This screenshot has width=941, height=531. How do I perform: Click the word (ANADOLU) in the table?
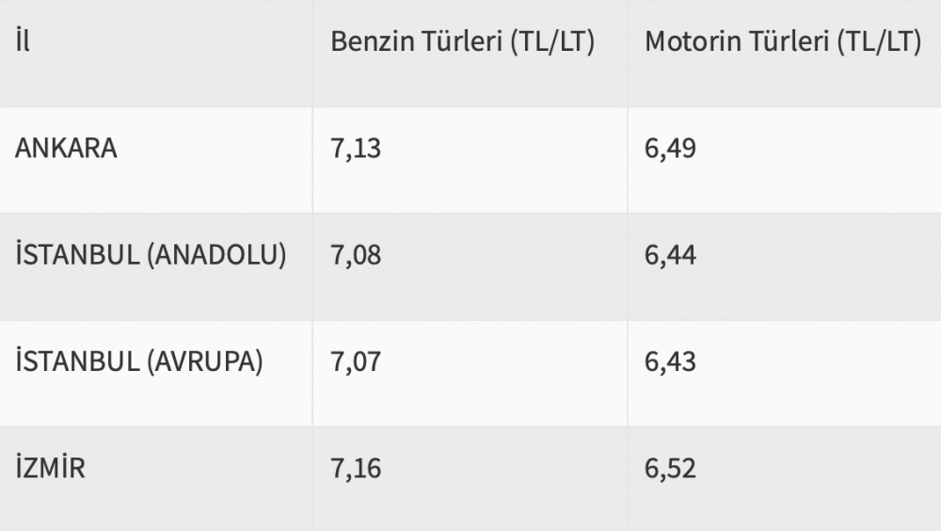pyautogui.click(x=215, y=255)
